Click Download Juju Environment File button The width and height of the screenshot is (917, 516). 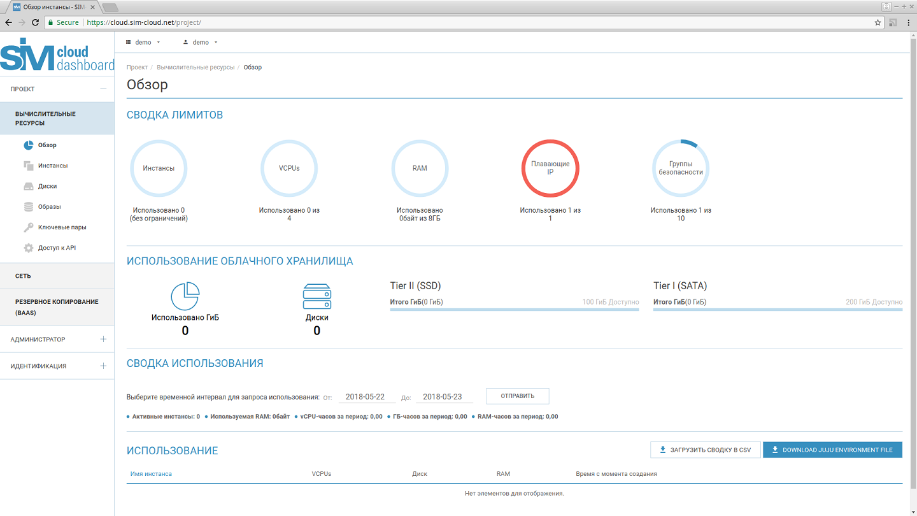pyautogui.click(x=832, y=450)
